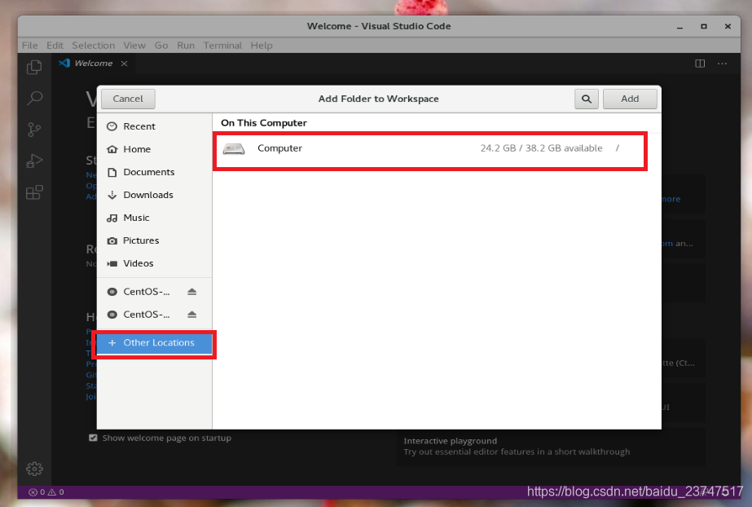Open the Manage gear menu
Image resolution: width=752 pixels, height=507 pixels.
[34, 469]
